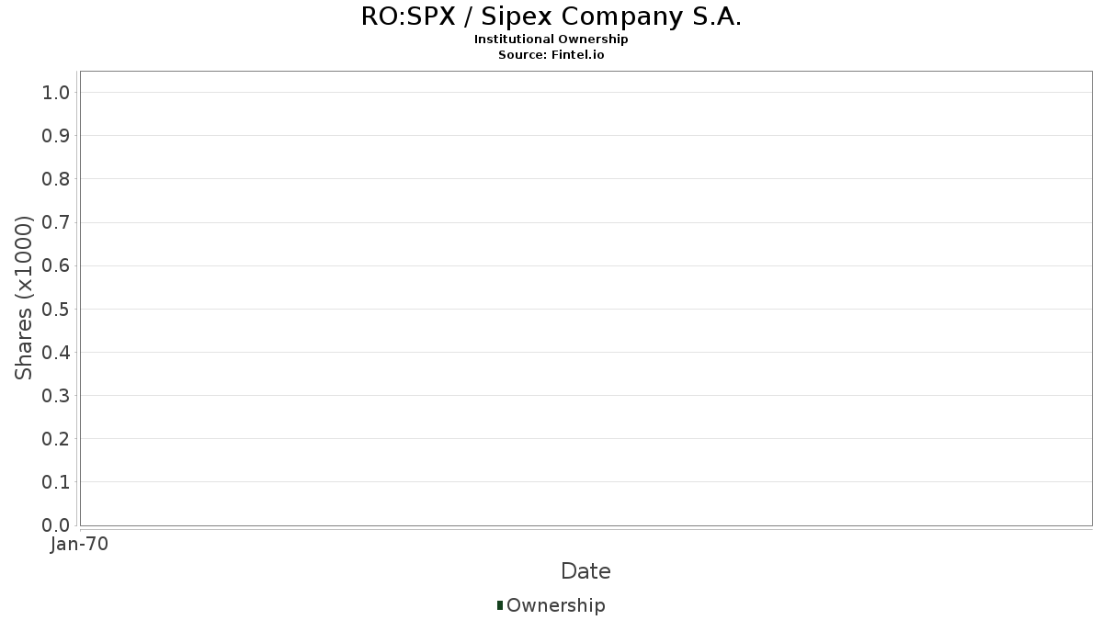1103x620 pixels.
Task: Click the 0.1 y-axis tick label
Action: pyautogui.click(x=55, y=482)
